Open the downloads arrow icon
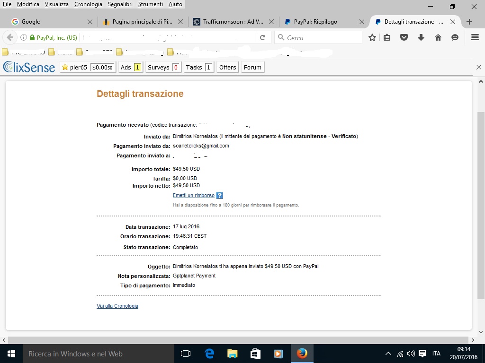Screen dimensions: 485x363 (421, 37)
